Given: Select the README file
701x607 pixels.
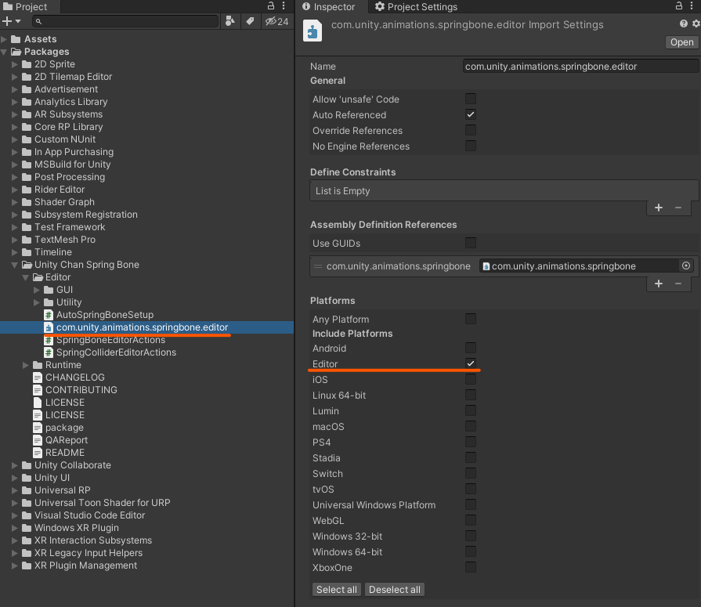Looking at the screenshot, I should click(59, 453).
